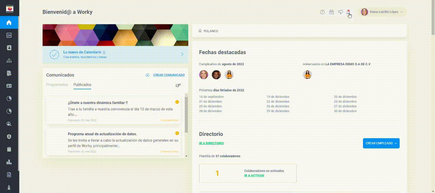Open the ID card sidebar icon
The height and width of the screenshot is (193, 435).
coord(9,86)
